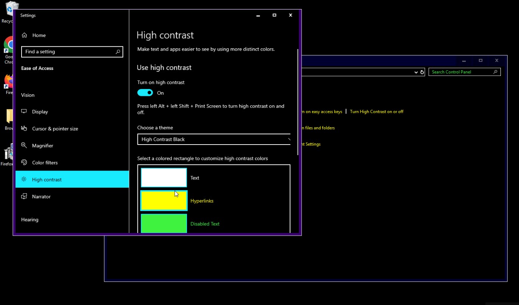This screenshot has height=305, width=519.
Task: Choose the green Disabled Text color rectangle
Action: (164, 223)
